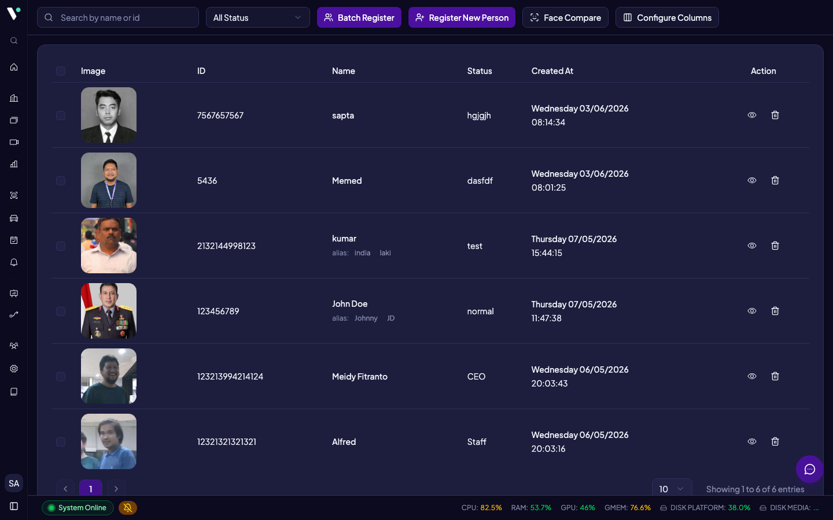Open Alfred's photo thumbnail
The image size is (833, 520).
[109, 441]
